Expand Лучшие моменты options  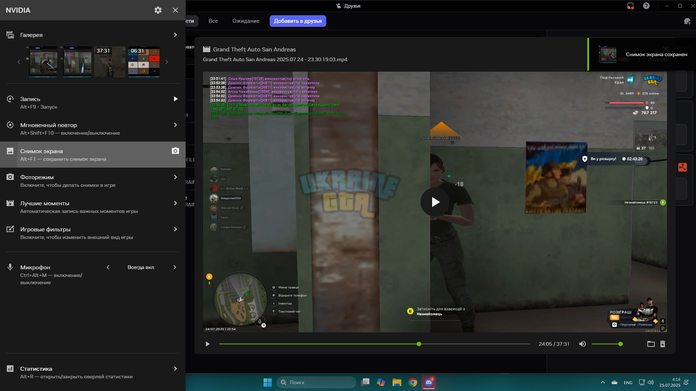tap(175, 203)
